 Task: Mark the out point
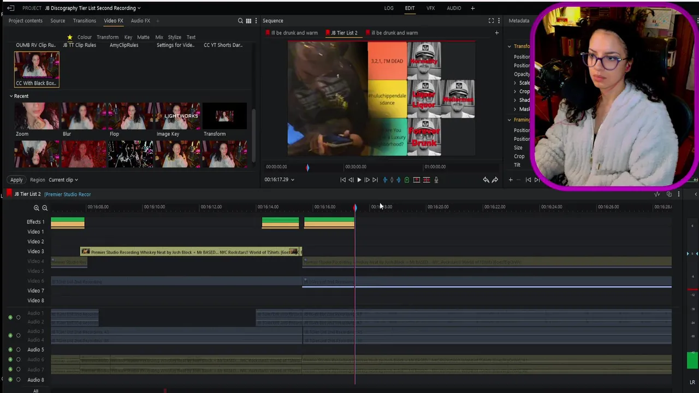(x=398, y=180)
